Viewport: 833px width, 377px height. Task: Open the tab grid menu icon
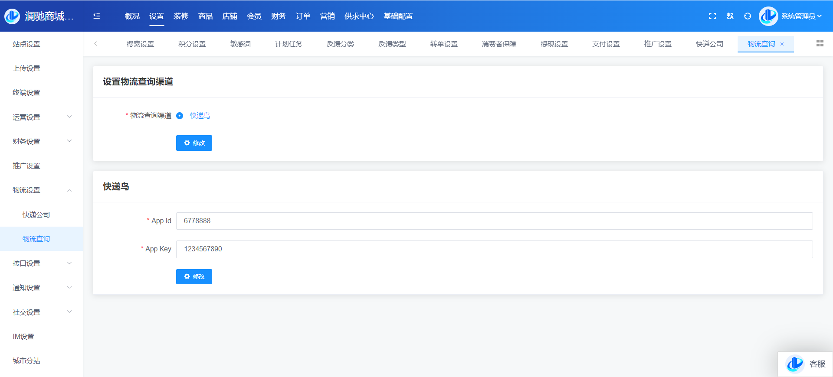click(820, 43)
